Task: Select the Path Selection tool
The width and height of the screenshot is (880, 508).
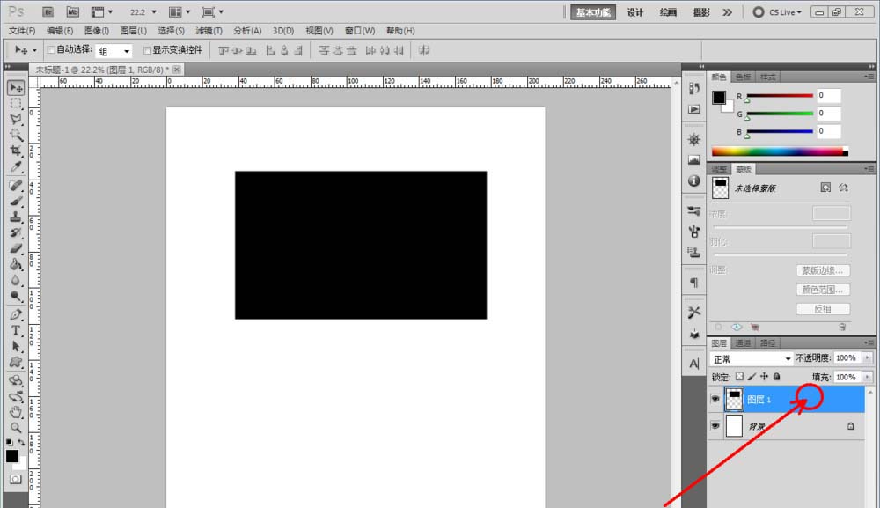Action: click(x=16, y=346)
